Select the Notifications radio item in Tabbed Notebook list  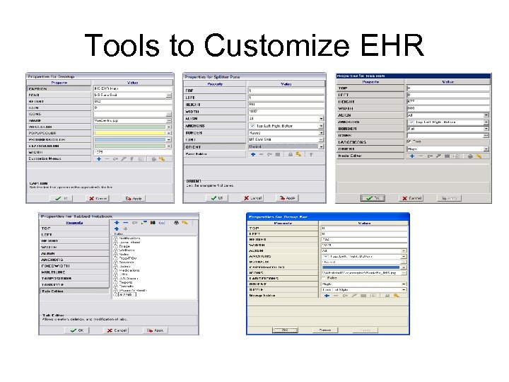pyautogui.click(x=115, y=238)
